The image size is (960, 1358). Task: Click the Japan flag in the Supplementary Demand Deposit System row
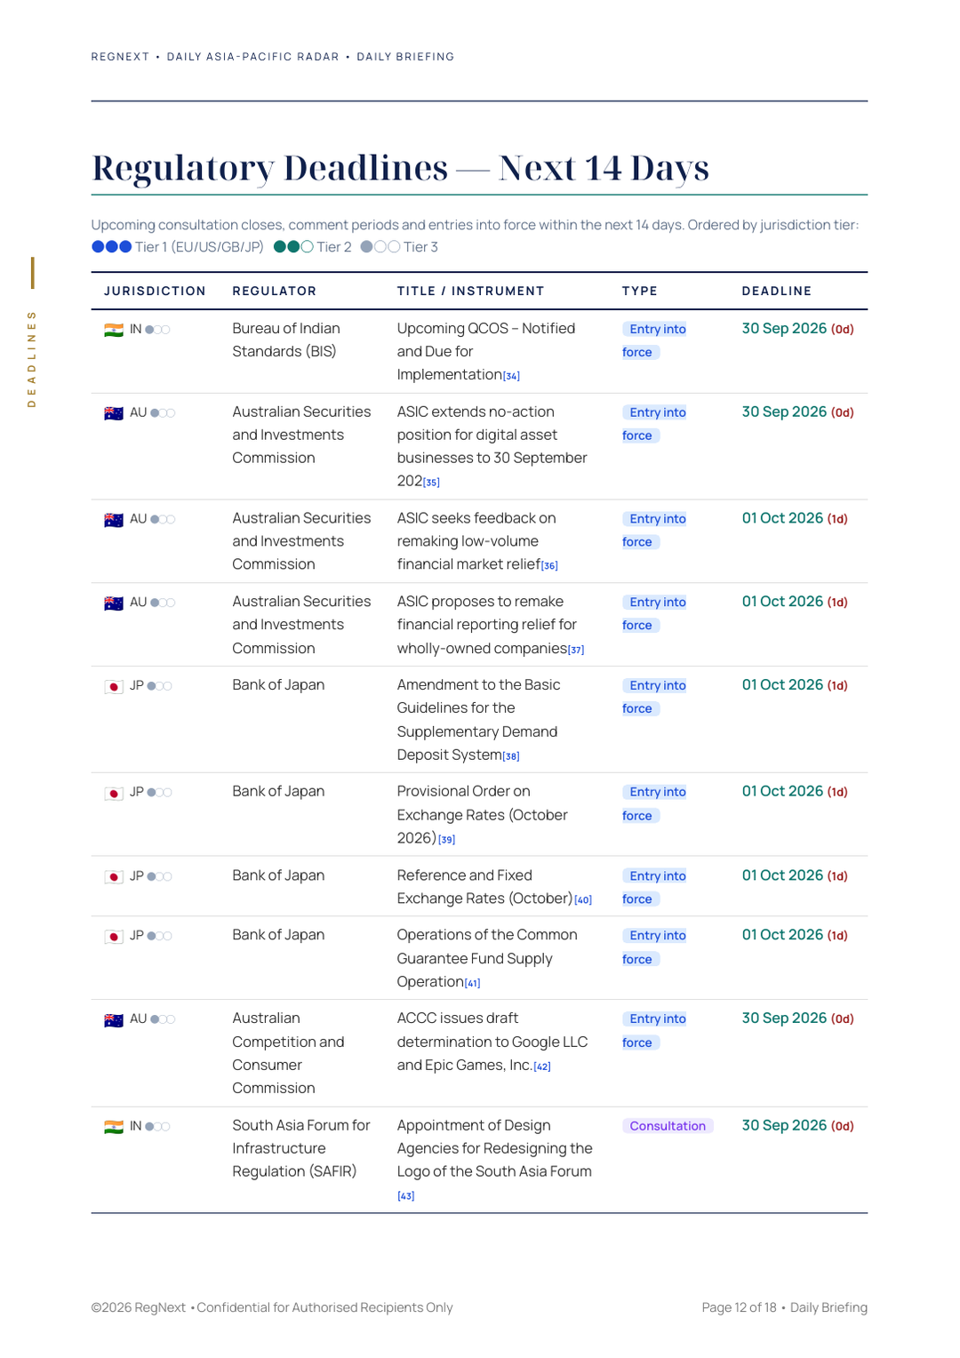114,686
